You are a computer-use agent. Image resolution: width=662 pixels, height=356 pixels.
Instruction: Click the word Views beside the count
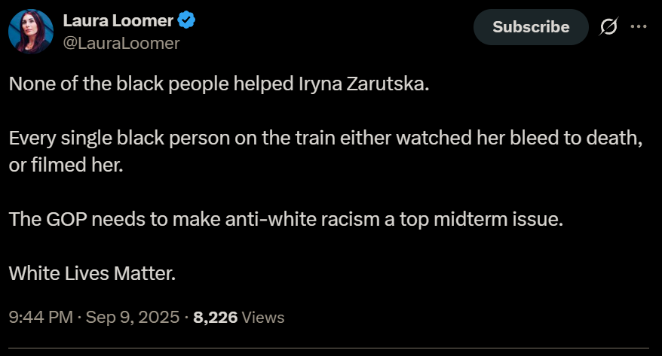[x=263, y=318]
